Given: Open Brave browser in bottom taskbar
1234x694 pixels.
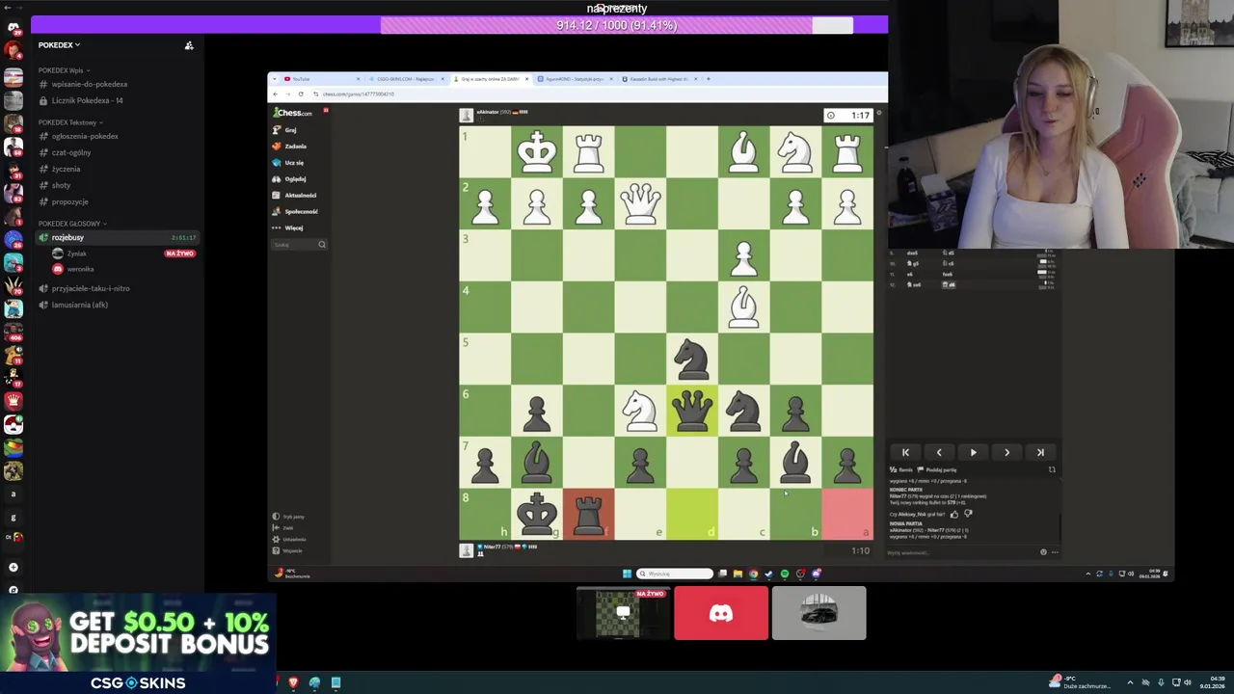Looking at the screenshot, I should coord(293,682).
